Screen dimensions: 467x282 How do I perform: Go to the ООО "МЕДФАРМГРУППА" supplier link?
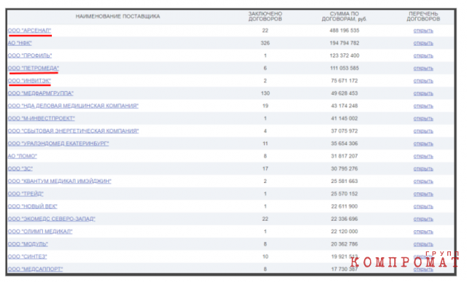click(x=41, y=93)
